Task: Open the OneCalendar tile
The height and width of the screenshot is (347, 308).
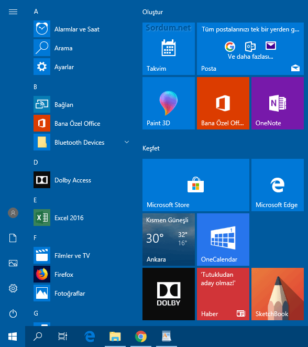Action: tap(223, 240)
